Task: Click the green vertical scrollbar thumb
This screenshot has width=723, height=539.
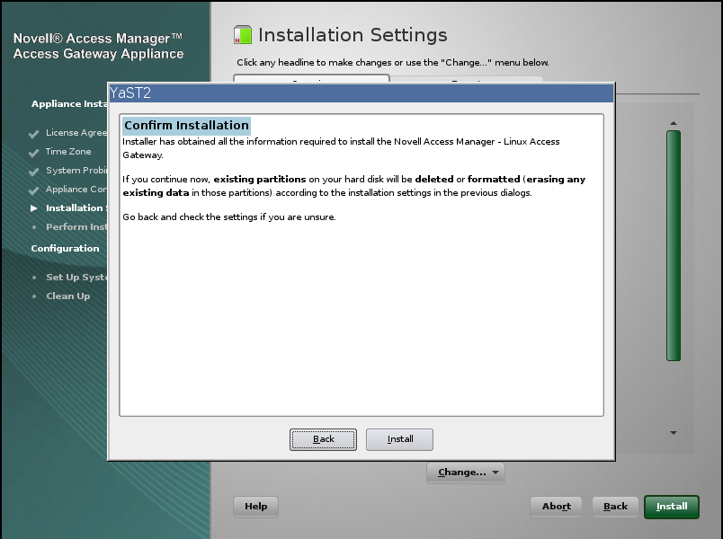Action: 674,245
